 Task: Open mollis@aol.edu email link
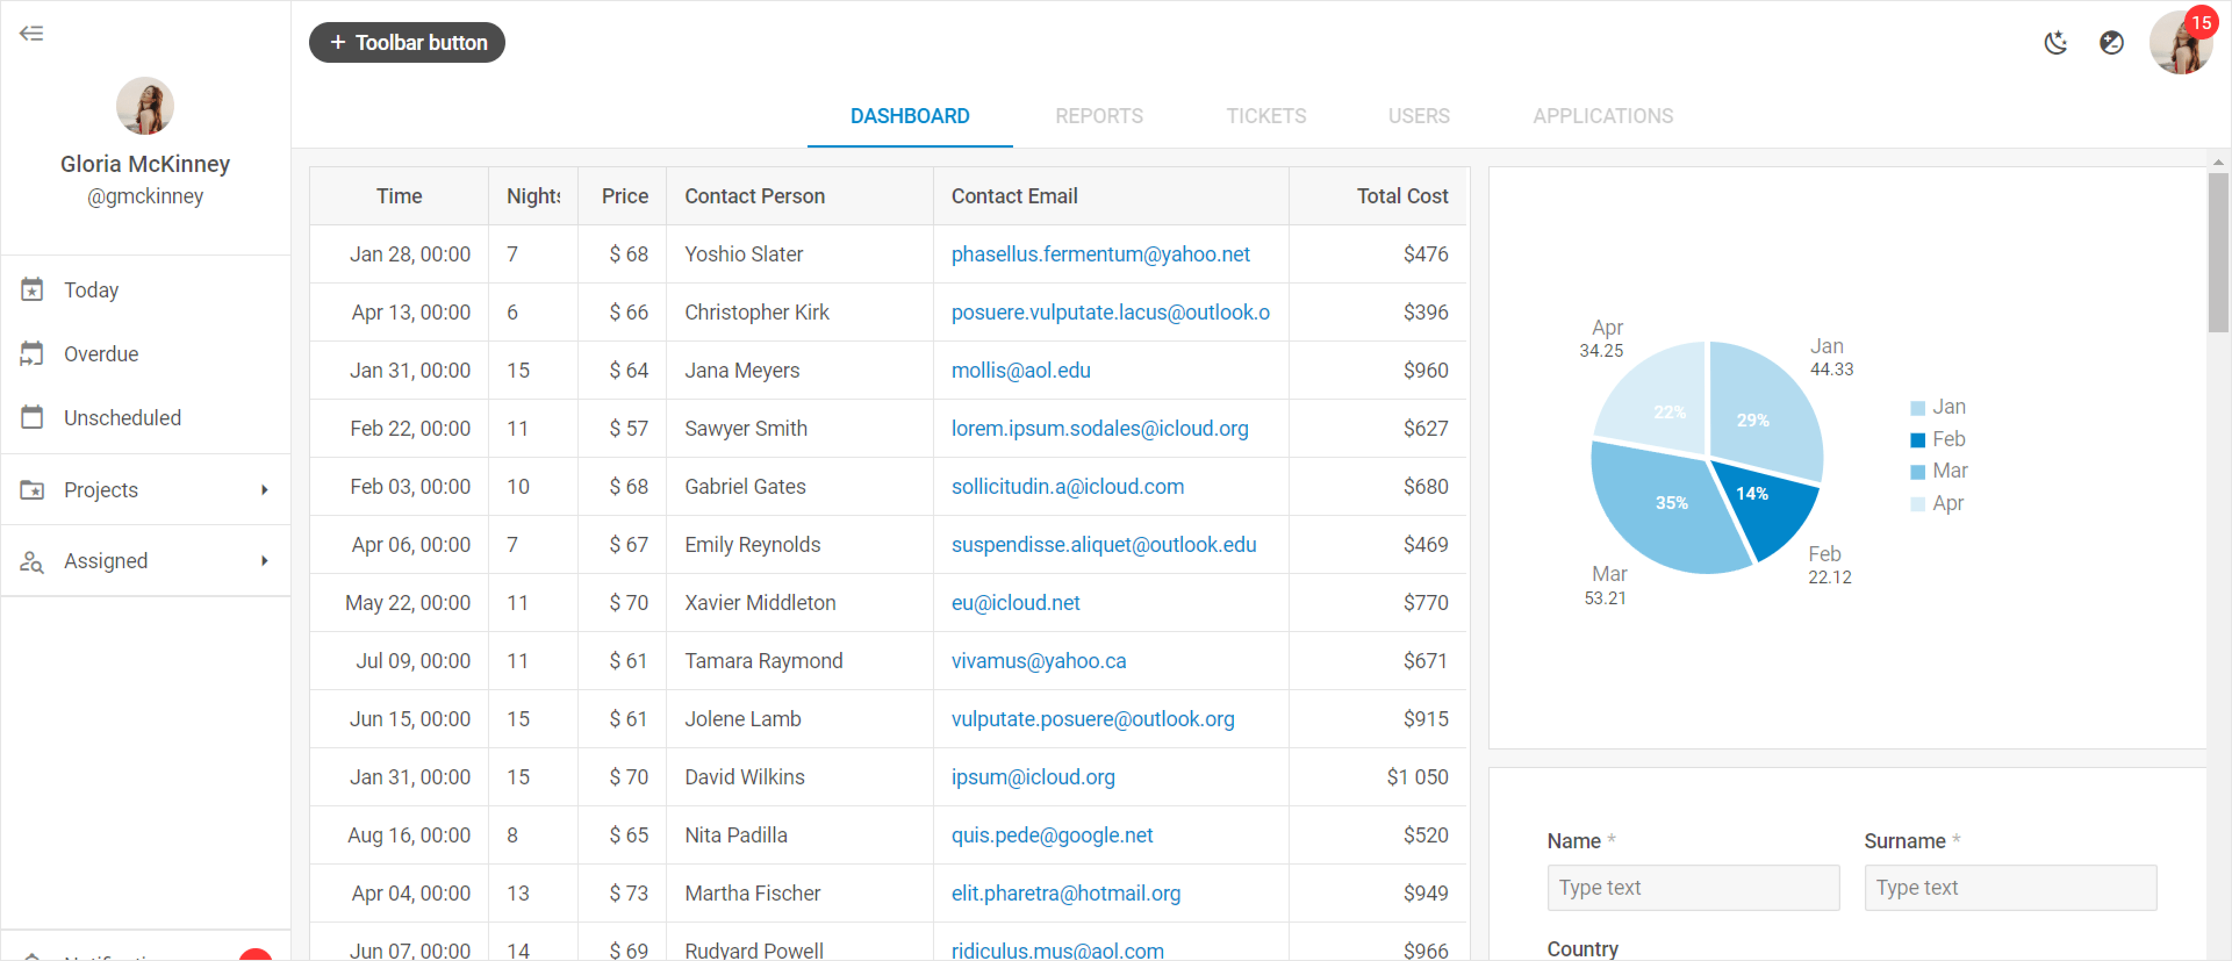click(1020, 371)
